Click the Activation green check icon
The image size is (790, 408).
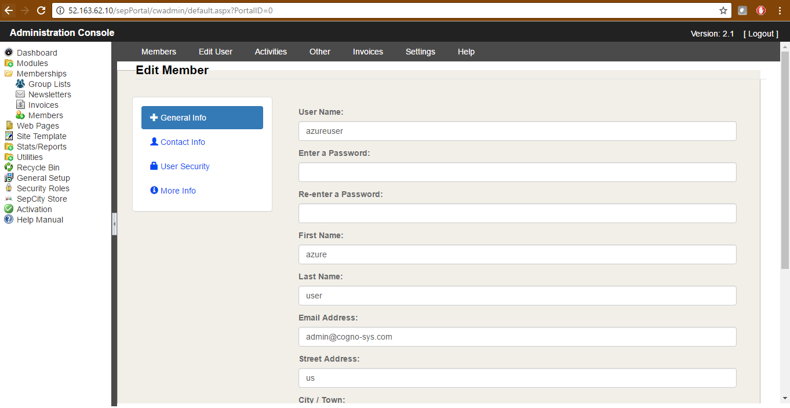[9, 209]
